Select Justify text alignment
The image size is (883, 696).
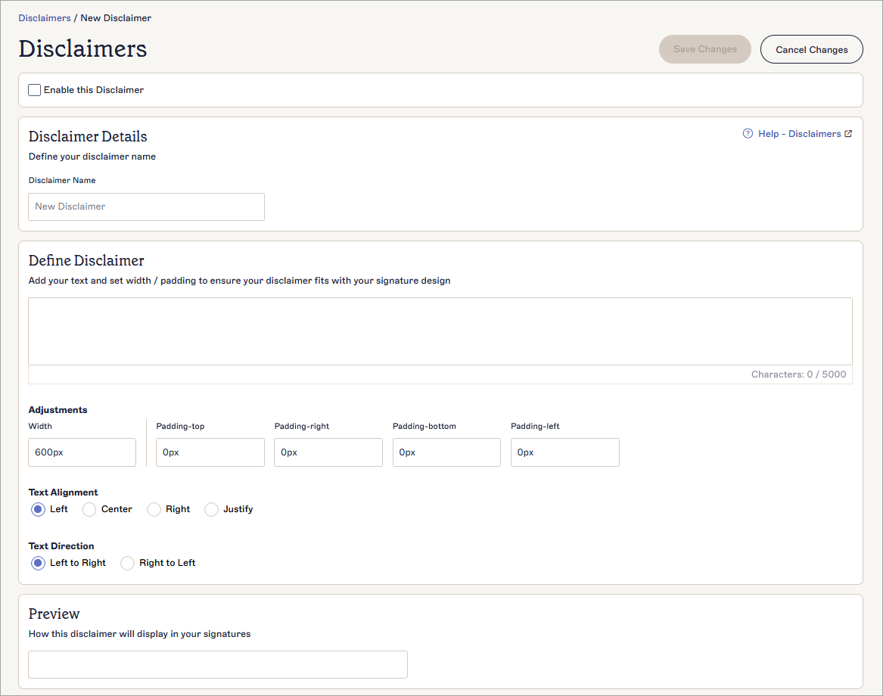pyautogui.click(x=211, y=509)
